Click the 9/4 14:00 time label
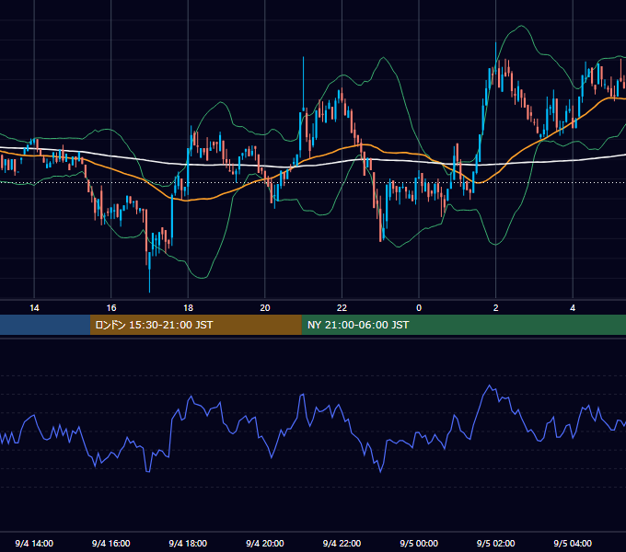The width and height of the screenshot is (626, 552). 34,543
